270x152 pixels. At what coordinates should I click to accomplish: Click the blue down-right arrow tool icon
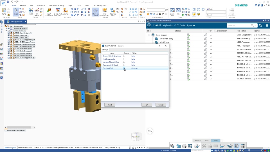178,146
